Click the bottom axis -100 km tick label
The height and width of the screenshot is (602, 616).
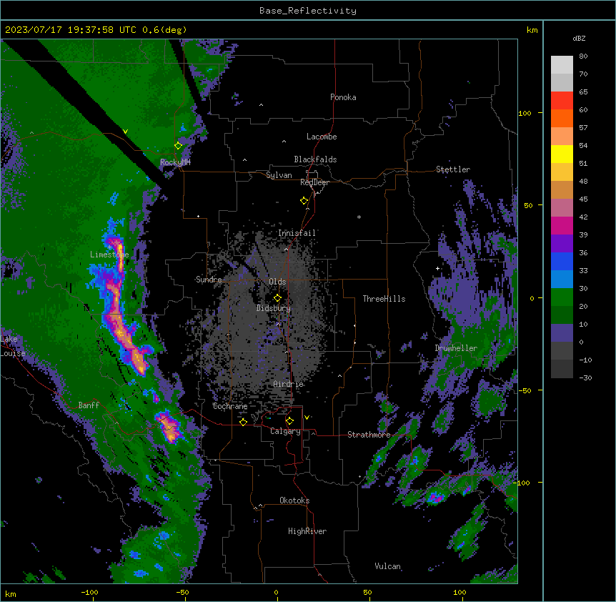pyautogui.click(x=89, y=592)
